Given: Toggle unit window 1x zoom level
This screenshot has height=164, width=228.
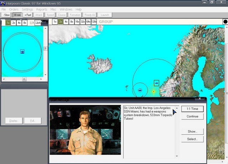Looking at the screenshot, I should [x=8, y=22].
